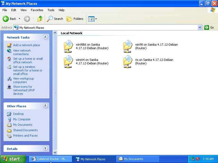Go to My Documents in Other Places
Viewport: 218px width, 163px height.
point(23,125)
